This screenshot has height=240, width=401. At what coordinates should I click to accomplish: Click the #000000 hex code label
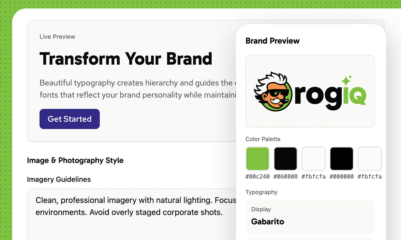(342, 176)
